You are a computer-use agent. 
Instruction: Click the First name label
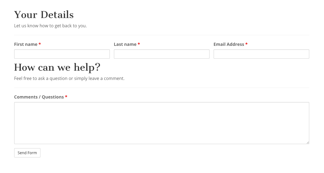click(26, 44)
